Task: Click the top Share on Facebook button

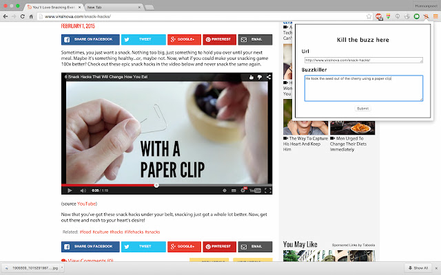Action: tap(90, 40)
